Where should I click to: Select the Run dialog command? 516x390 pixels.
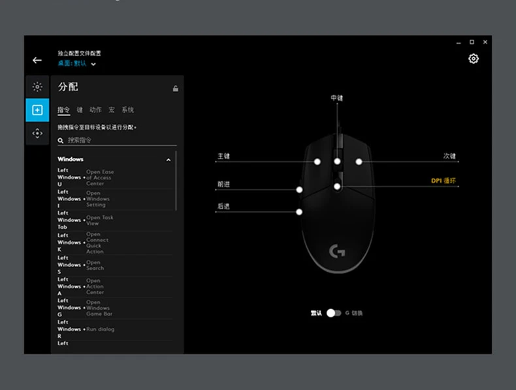115,329
